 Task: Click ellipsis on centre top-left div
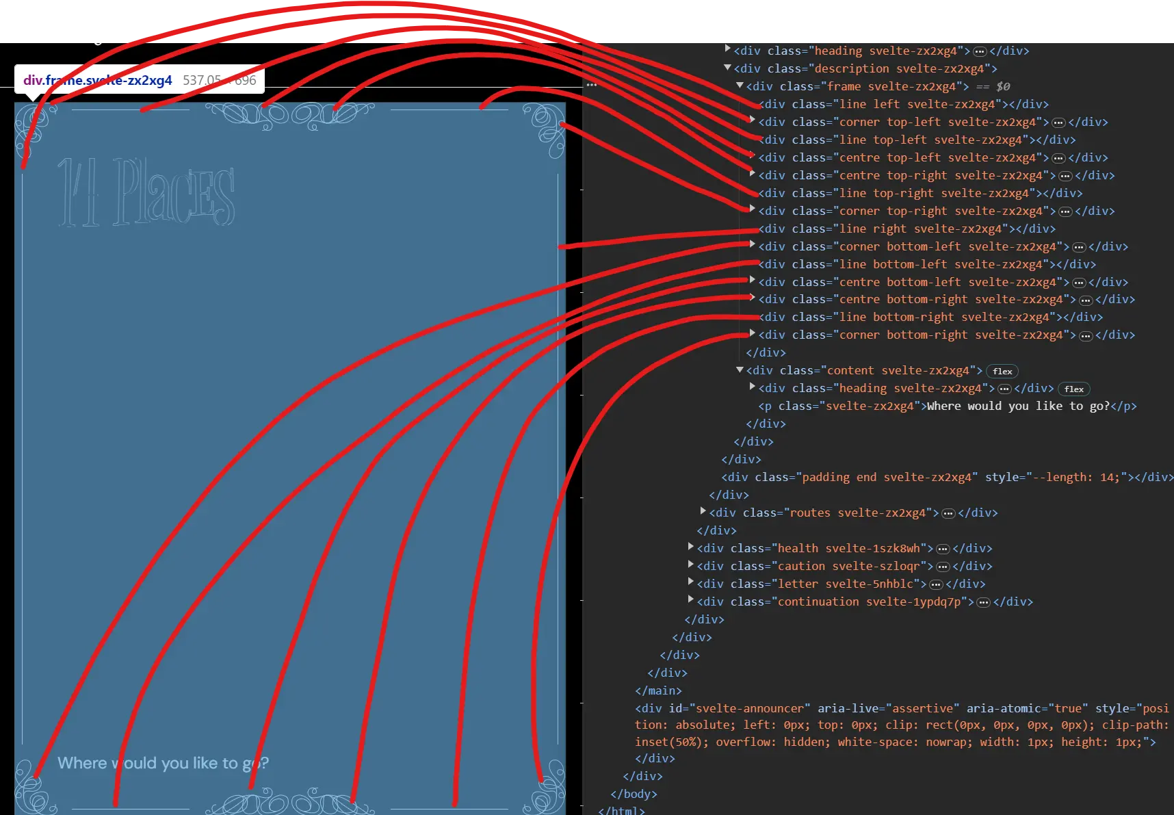1058,158
